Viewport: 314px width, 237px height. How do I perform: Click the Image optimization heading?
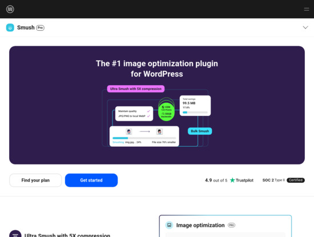pos(200,226)
